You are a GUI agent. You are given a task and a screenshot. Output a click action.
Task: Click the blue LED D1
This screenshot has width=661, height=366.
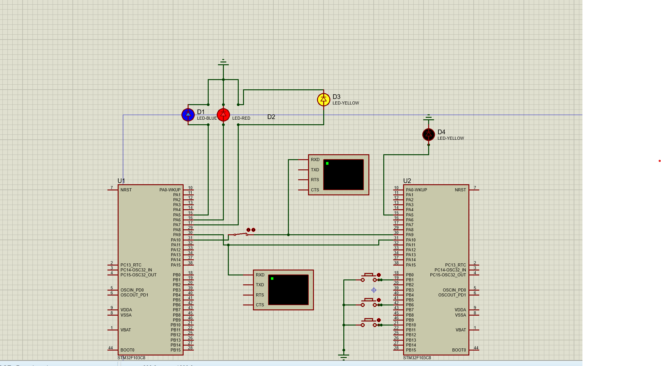188,115
